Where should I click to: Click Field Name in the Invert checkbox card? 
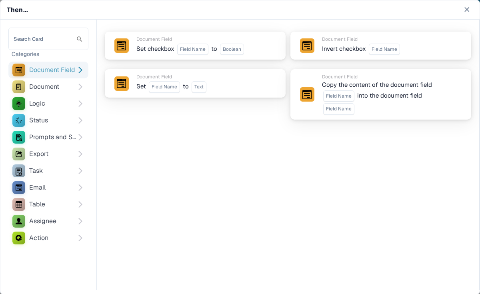click(x=384, y=49)
